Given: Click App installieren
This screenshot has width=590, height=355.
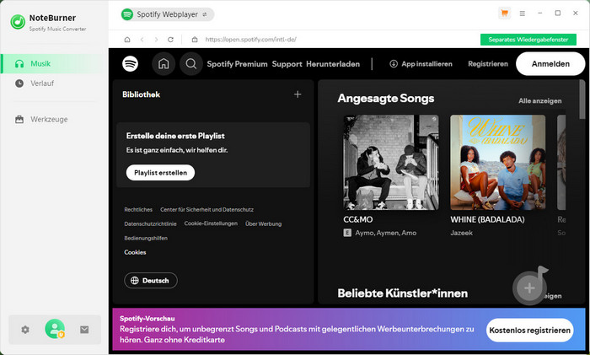Looking at the screenshot, I should [421, 64].
